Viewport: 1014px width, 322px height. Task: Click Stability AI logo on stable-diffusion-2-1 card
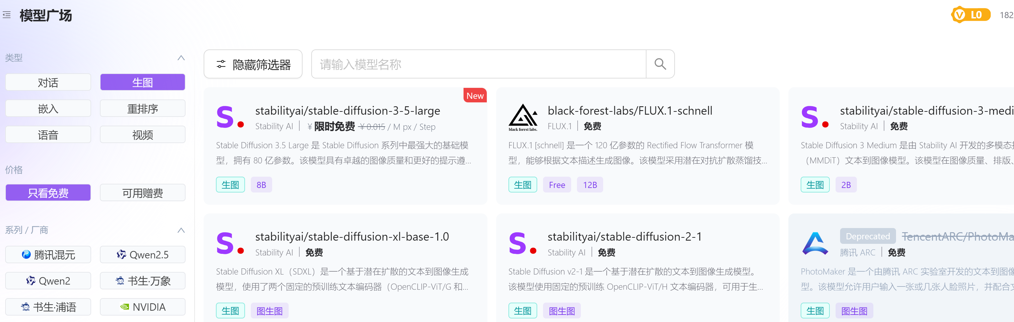click(x=523, y=243)
